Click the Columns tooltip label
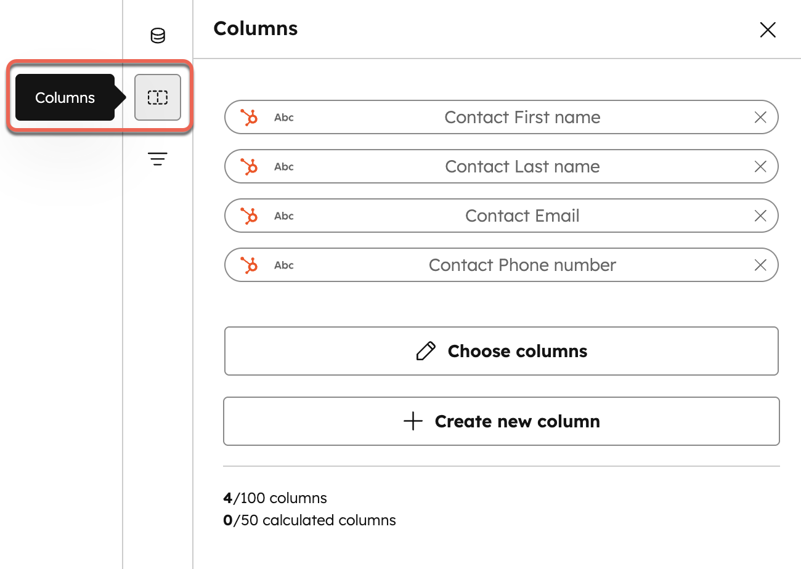 coord(65,97)
